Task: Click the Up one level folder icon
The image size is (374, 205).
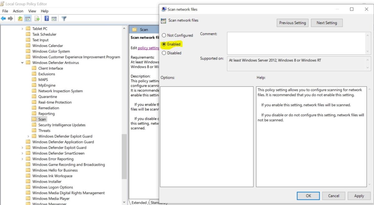Action: [20, 18]
